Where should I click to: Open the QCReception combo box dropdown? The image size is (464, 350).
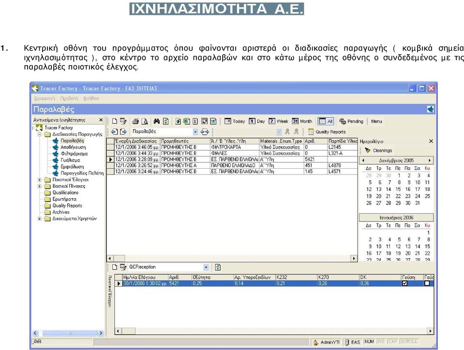pyautogui.click(x=206, y=267)
